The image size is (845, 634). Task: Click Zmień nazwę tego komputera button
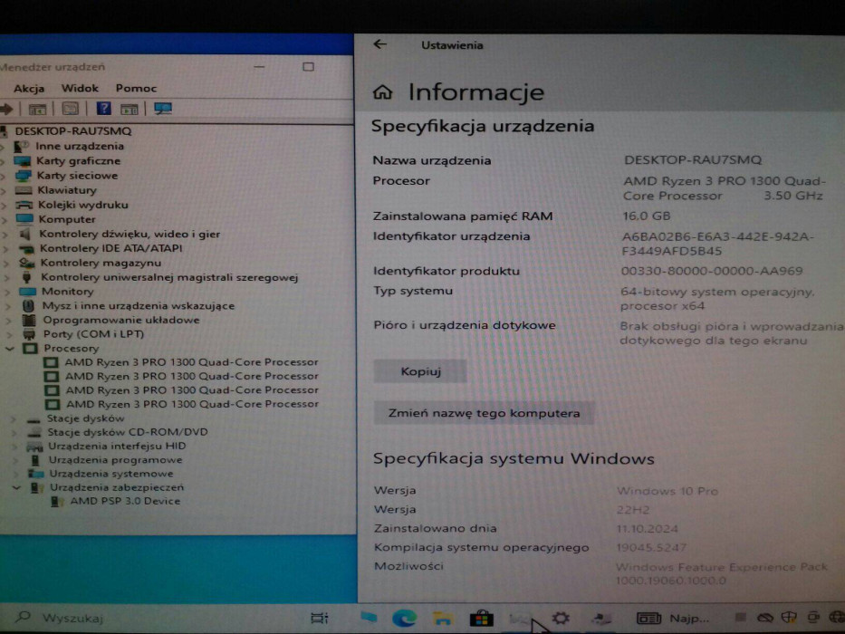pyautogui.click(x=484, y=413)
